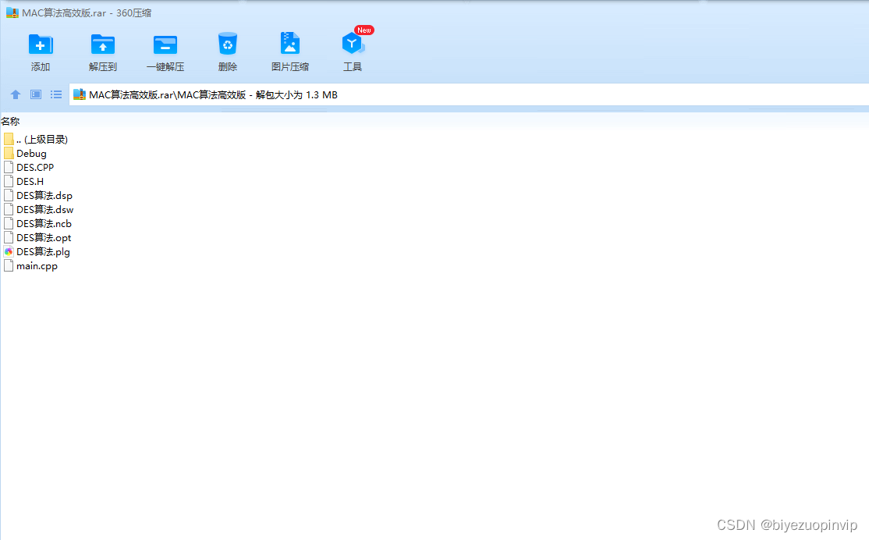Select the Debug folder
The width and height of the screenshot is (869, 540).
coord(25,154)
